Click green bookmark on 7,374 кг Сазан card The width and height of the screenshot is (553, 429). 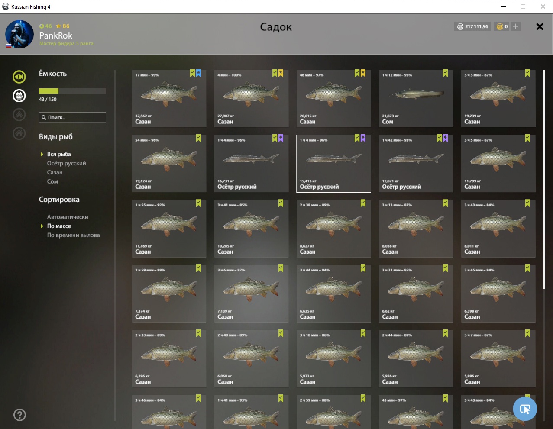[198, 269]
